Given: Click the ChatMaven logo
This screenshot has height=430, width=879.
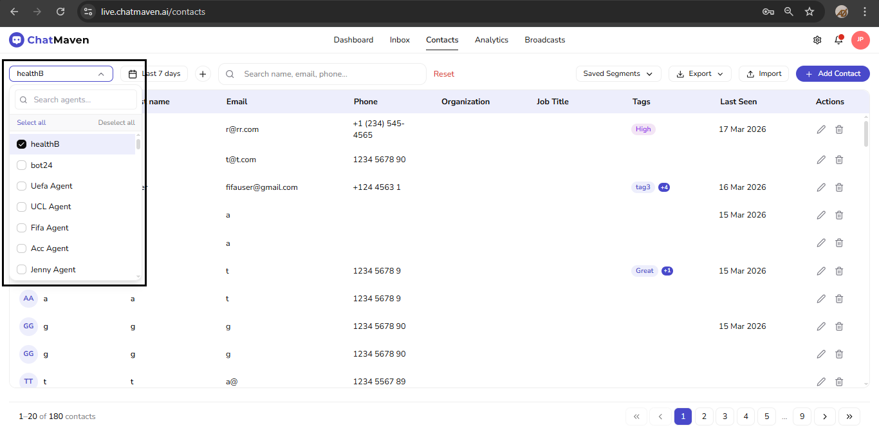Looking at the screenshot, I should tap(49, 40).
